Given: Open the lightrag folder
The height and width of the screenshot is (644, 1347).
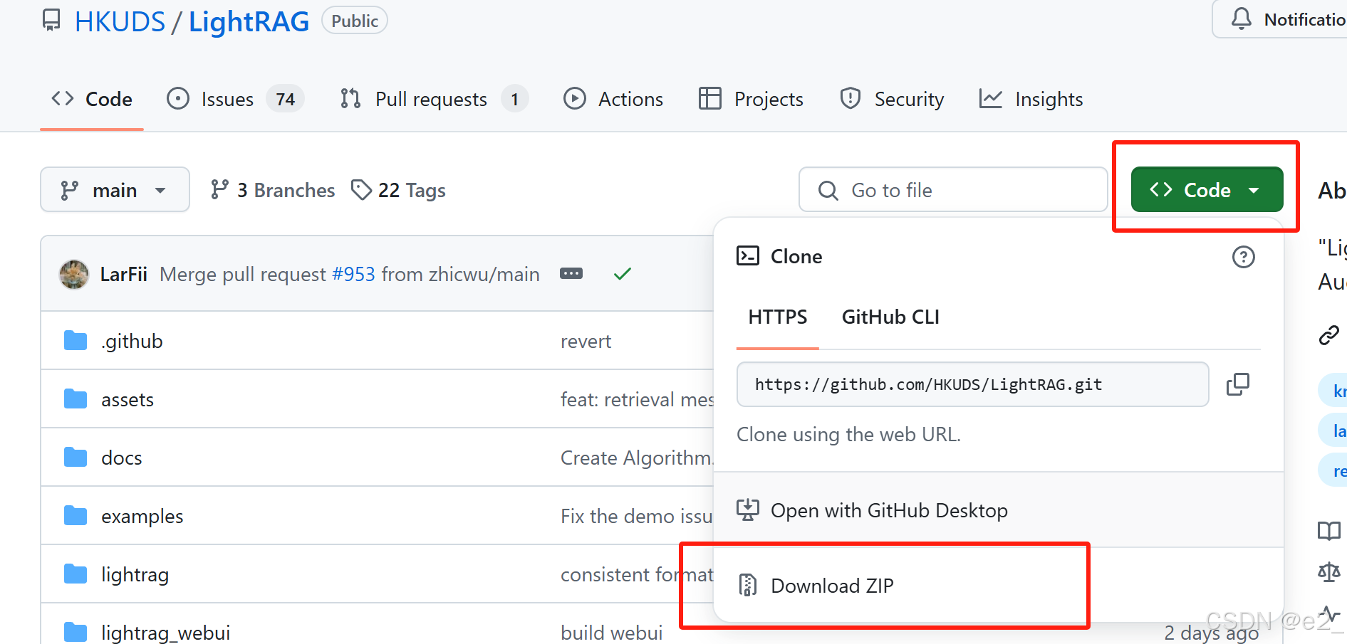Looking at the screenshot, I should coord(135,574).
